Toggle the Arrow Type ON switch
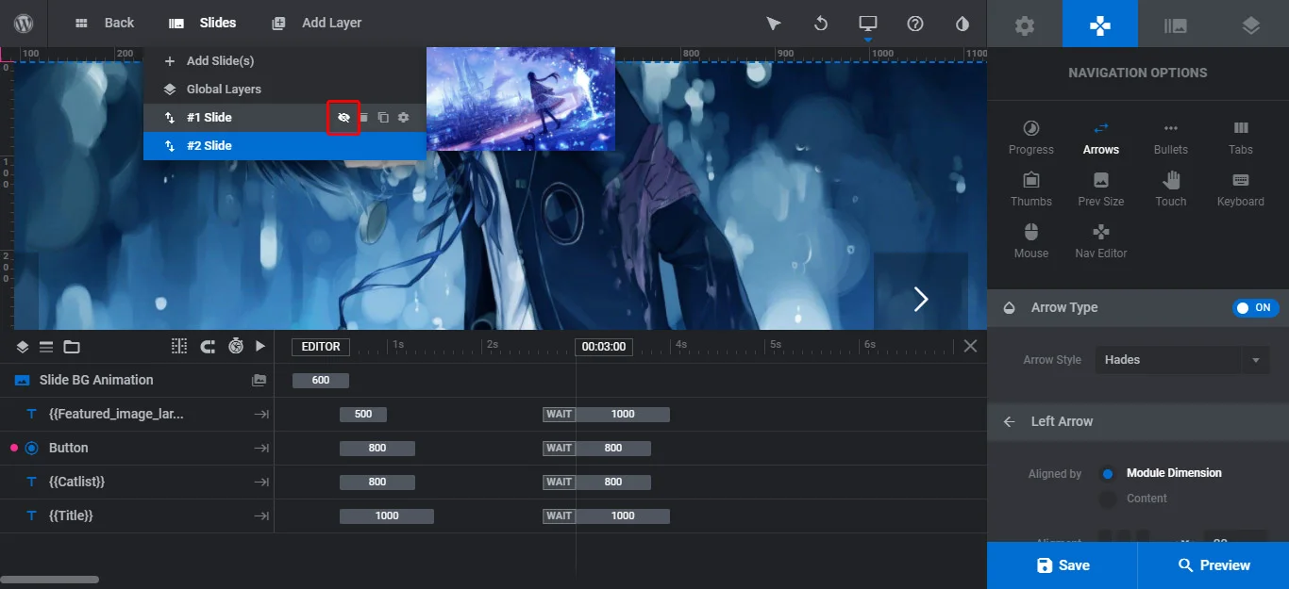The height and width of the screenshot is (589, 1289). click(x=1255, y=308)
